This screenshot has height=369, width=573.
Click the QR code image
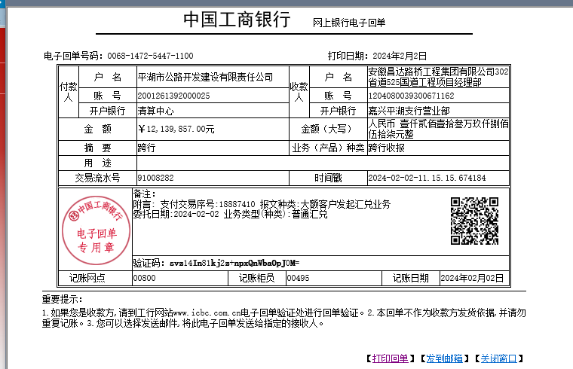[x=474, y=221]
